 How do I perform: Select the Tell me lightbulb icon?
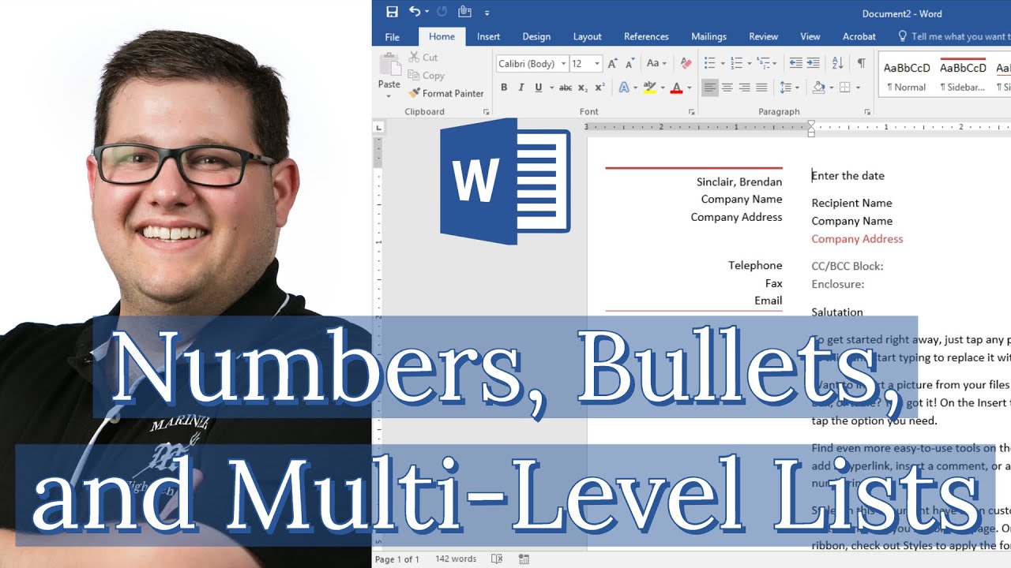[903, 36]
